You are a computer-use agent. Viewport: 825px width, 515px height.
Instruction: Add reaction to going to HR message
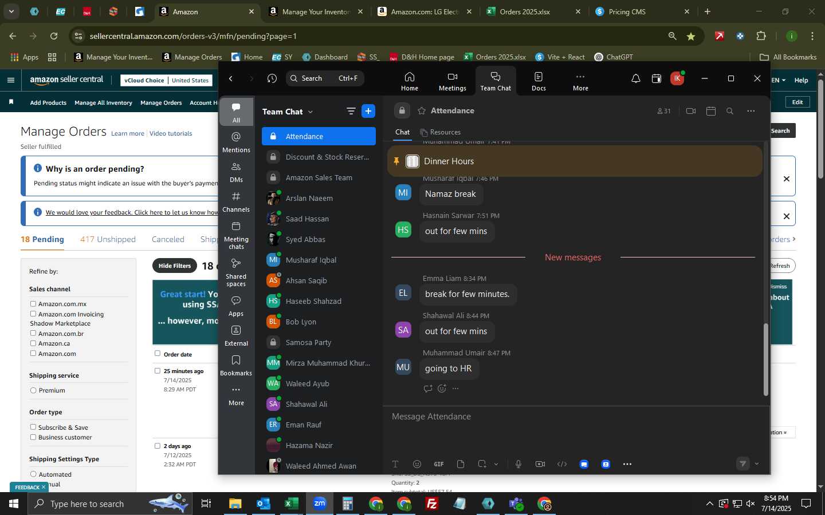(442, 389)
